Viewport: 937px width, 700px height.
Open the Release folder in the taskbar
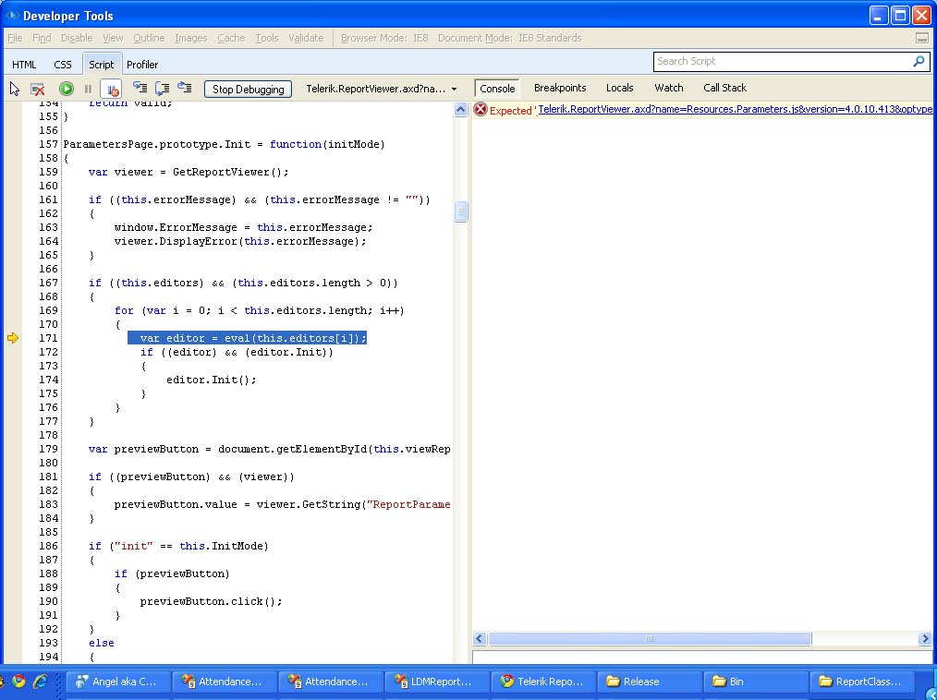[640, 682]
